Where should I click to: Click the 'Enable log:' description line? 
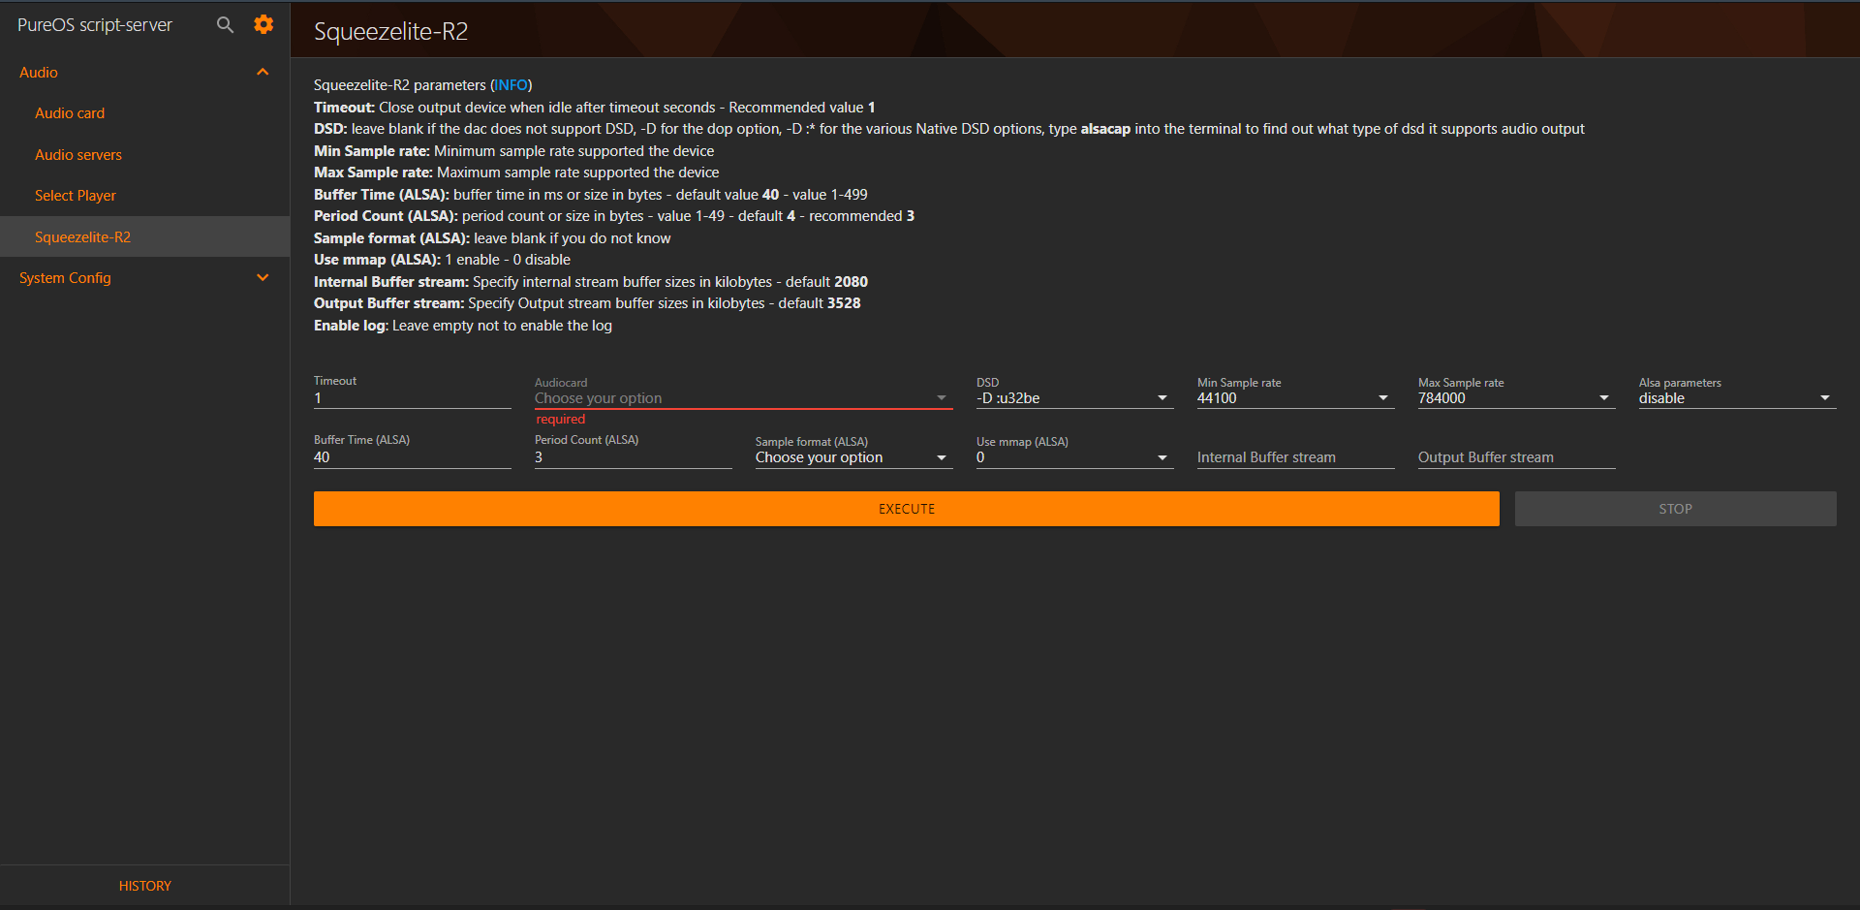463,326
